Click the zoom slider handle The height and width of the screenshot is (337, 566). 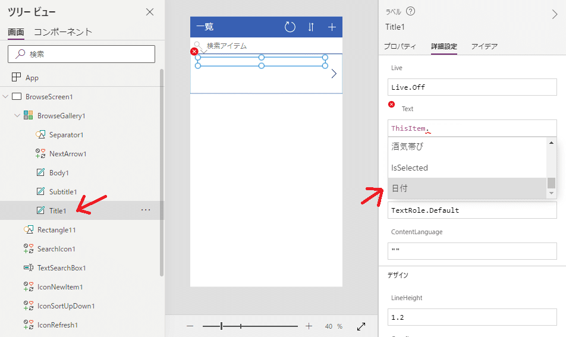[x=221, y=326]
